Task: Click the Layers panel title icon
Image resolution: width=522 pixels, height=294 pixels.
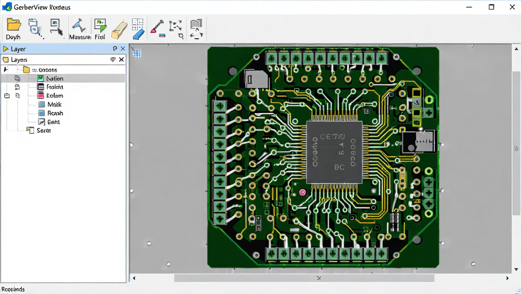Action: pos(6,60)
